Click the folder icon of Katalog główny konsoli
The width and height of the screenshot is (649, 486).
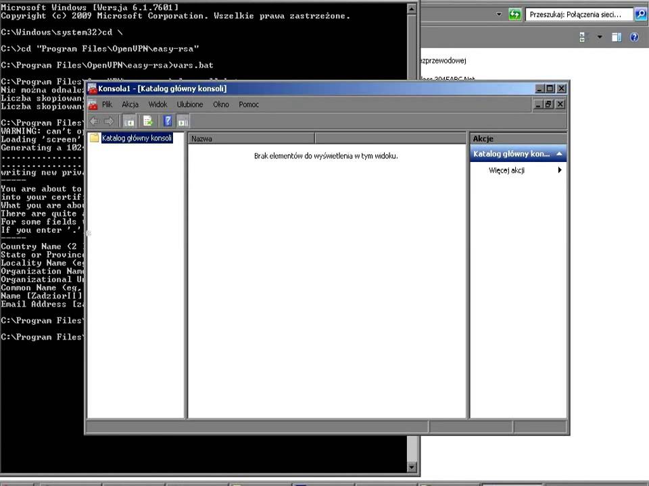tap(95, 138)
